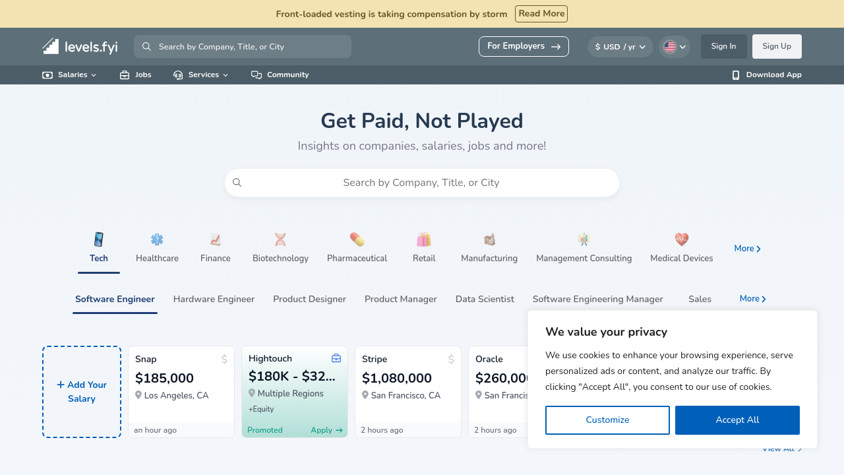Select the Tech industry phone icon

pos(98,239)
